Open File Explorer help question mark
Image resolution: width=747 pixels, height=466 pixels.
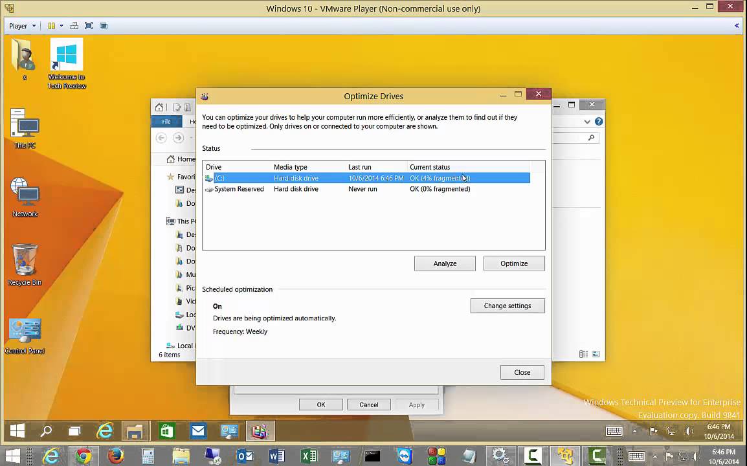point(599,122)
